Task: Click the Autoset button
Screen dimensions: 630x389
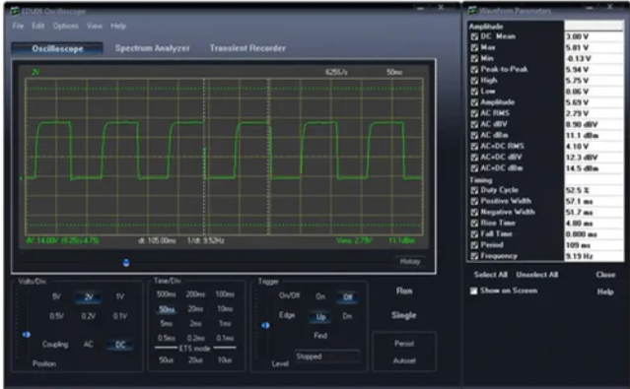Action: pyautogui.click(x=404, y=360)
